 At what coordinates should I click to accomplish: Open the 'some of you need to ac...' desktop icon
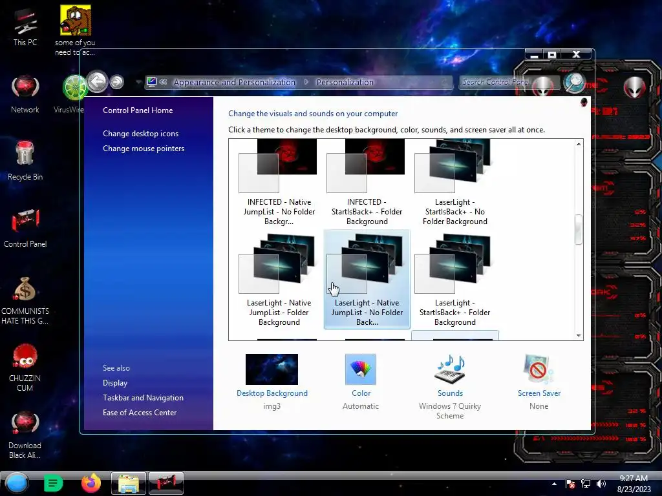tap(75, 30)
